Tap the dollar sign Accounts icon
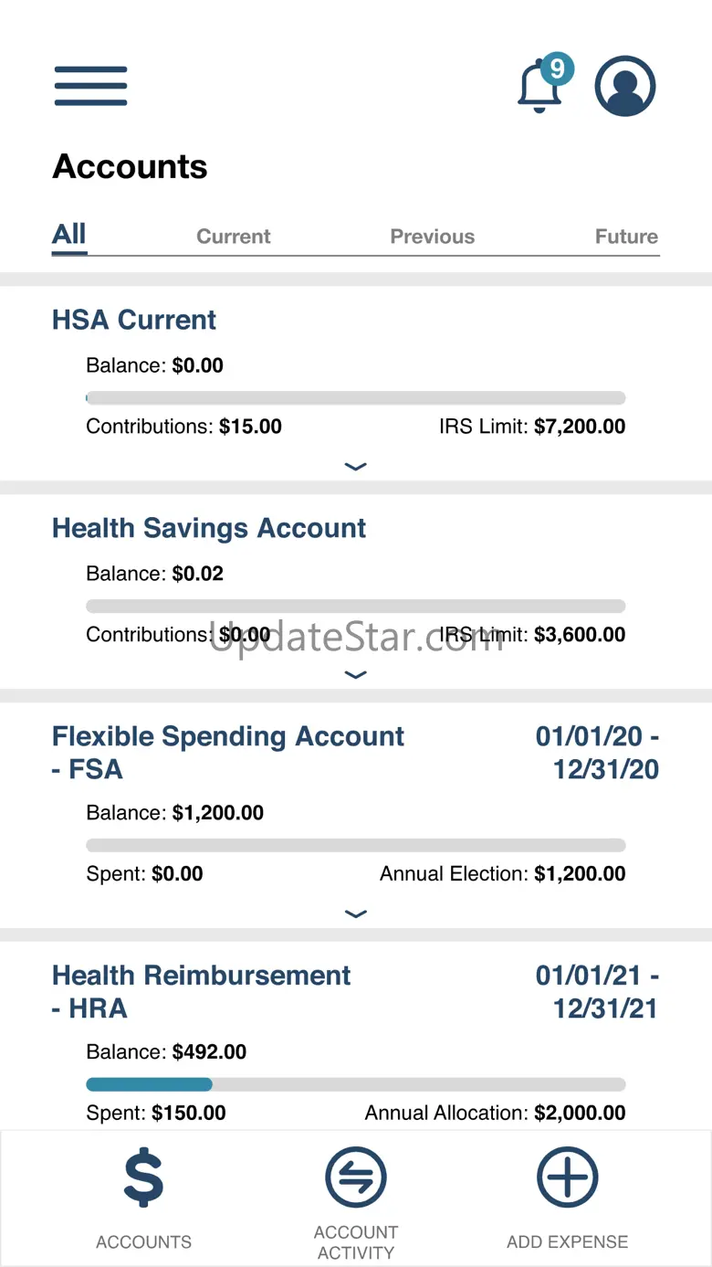 point(143,1178)
